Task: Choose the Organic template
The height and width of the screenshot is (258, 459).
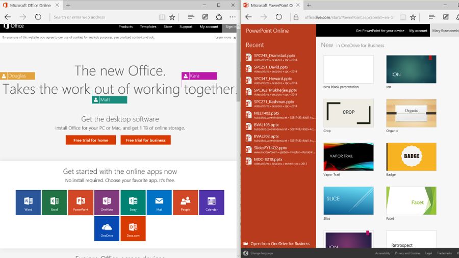Action: (x=411, y=113)
